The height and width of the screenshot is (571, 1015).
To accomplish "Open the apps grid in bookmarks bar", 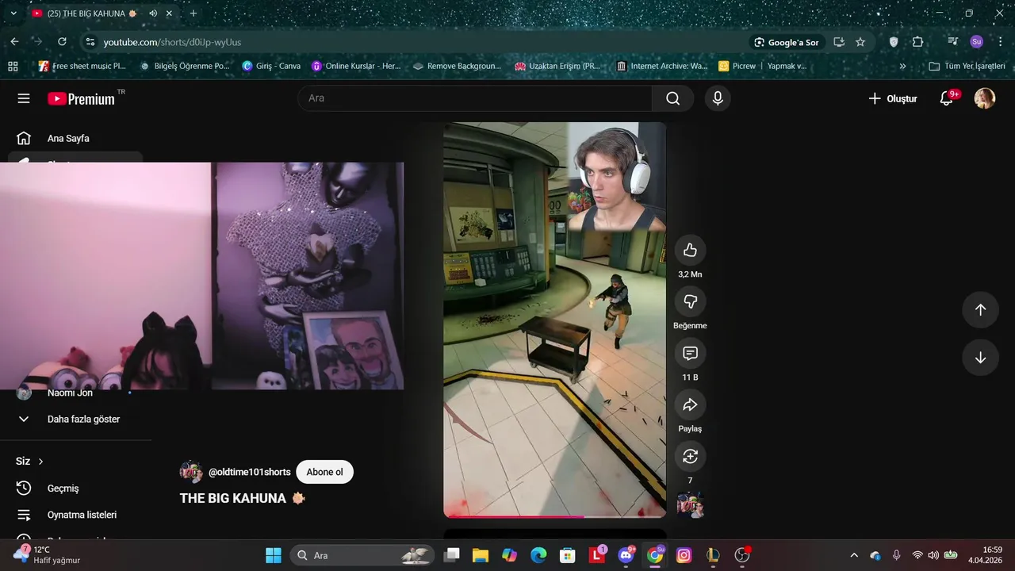I will (13, 66).
